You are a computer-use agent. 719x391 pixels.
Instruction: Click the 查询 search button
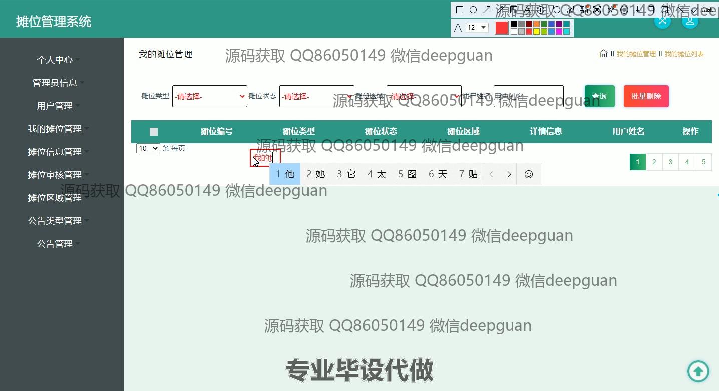click(599, 96)
